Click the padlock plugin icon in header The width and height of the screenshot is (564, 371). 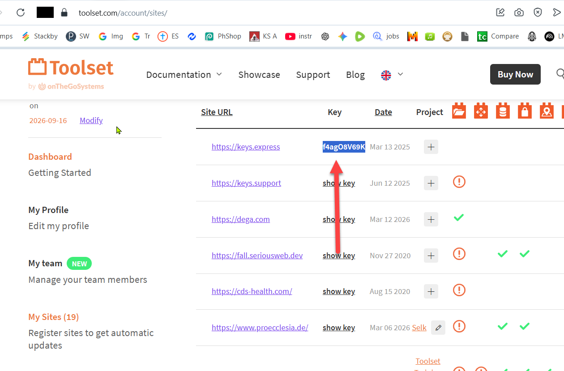tap(525, 111)
